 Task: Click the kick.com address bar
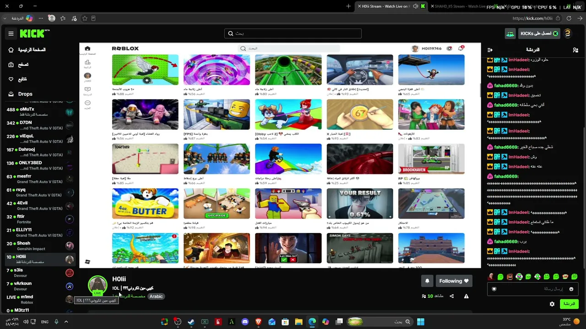pos(532,18)
